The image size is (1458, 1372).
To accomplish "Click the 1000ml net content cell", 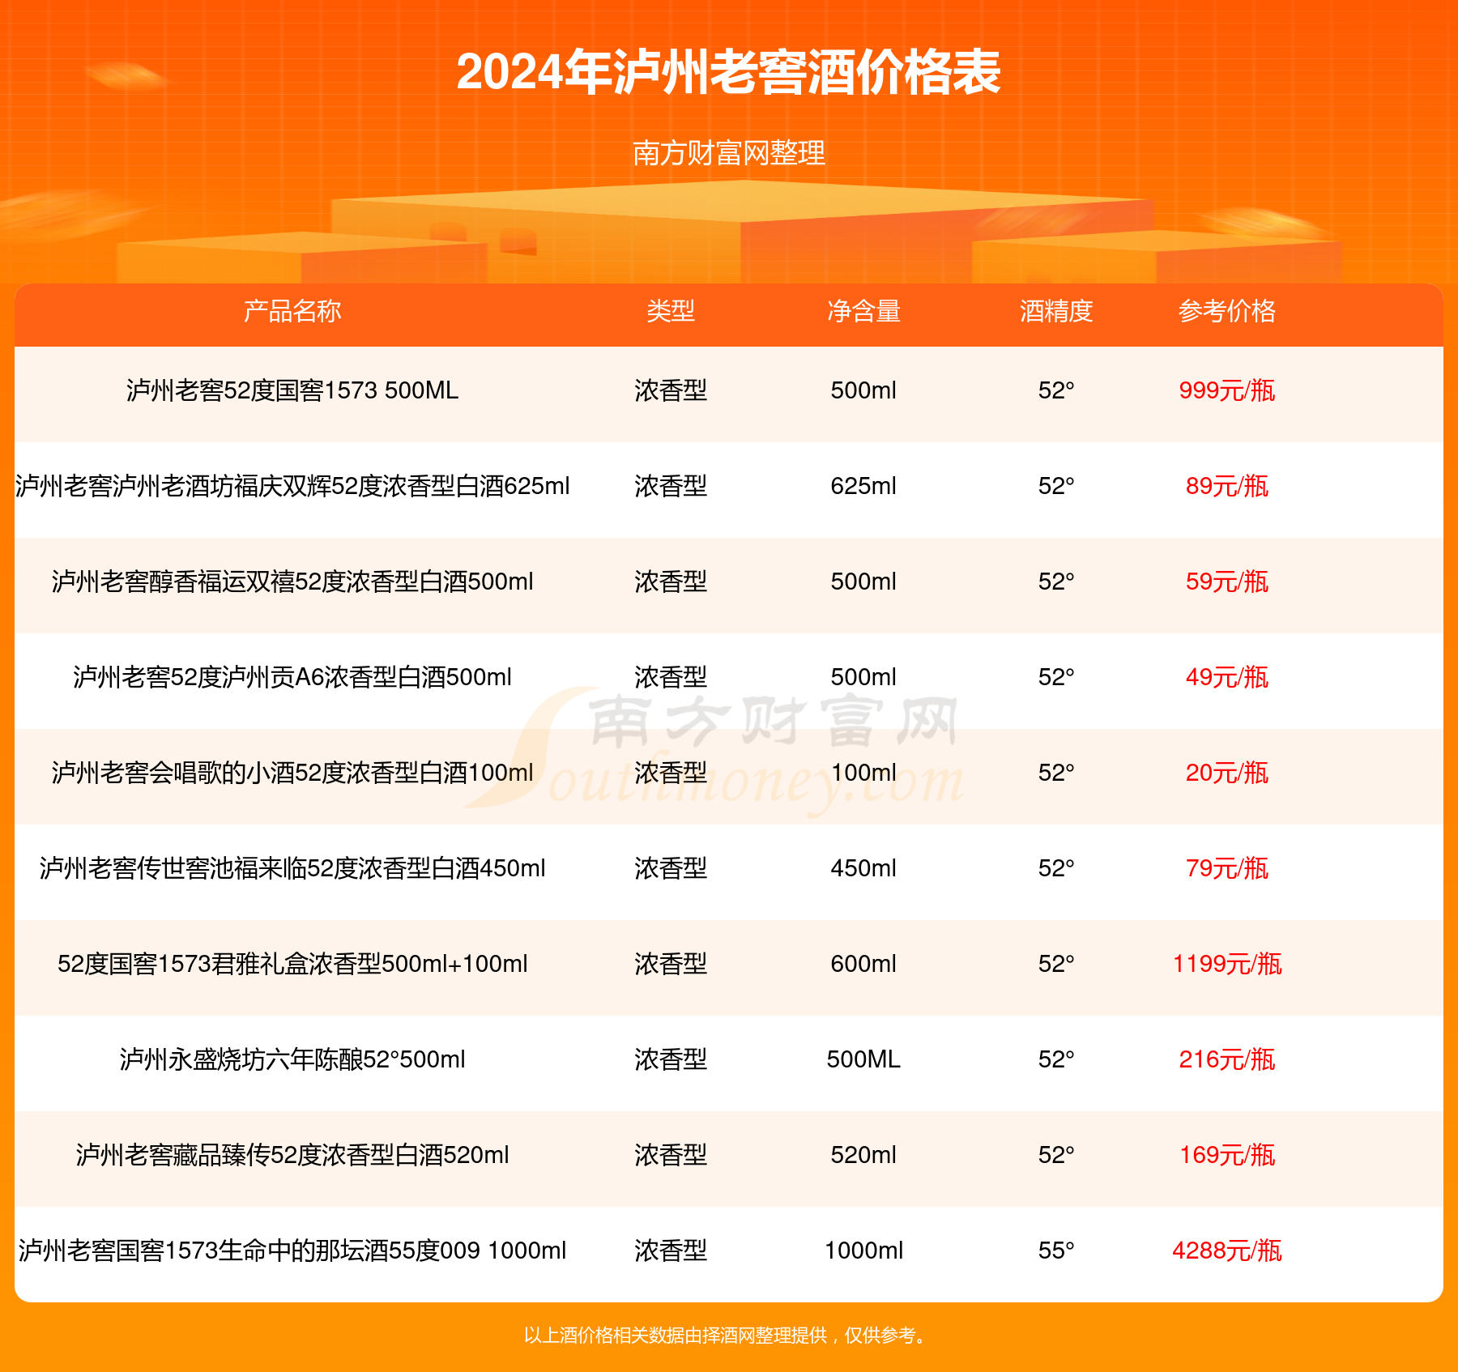I will coord(863,1251).
